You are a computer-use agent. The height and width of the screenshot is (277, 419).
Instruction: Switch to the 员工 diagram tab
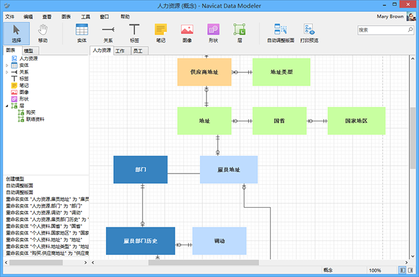tap(139, 51)
